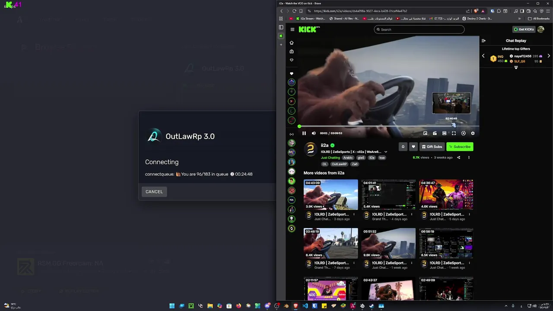Viewport: 553px width, 311px height.
Task: Open Visual Studio Code from taskbar
Action: coord(305,306)
